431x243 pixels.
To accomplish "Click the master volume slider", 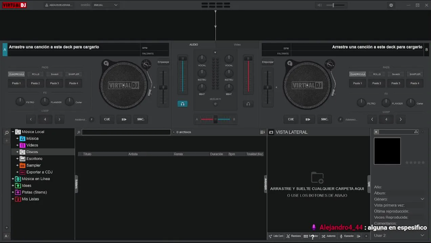I will click(x=335, y=5).
